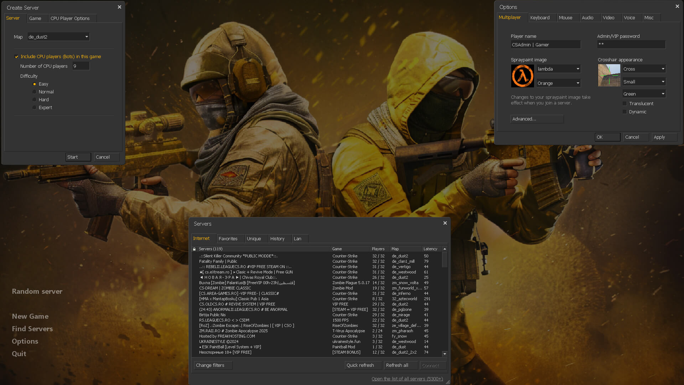The image size is (684, 385).
Task: Click Options in main menu
Action: tap(25, 341)
